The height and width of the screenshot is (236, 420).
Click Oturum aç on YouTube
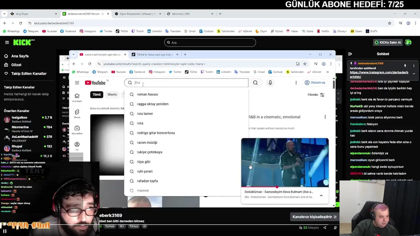click(x=315, y=83)
